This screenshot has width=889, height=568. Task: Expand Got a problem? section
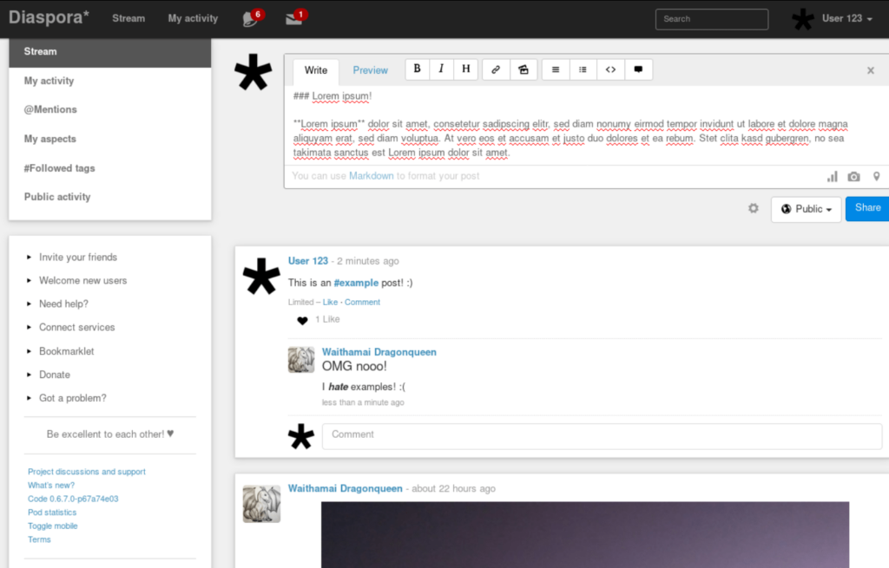point(73,398)
